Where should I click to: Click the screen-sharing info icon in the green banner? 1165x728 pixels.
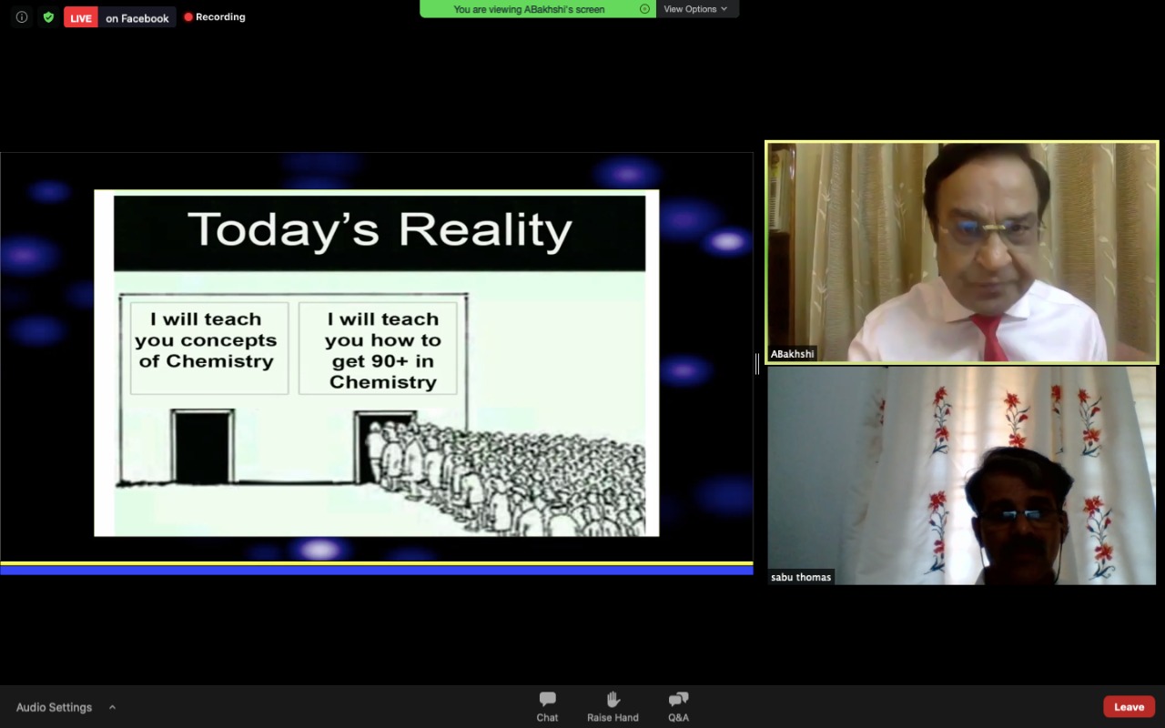point(644,9)
